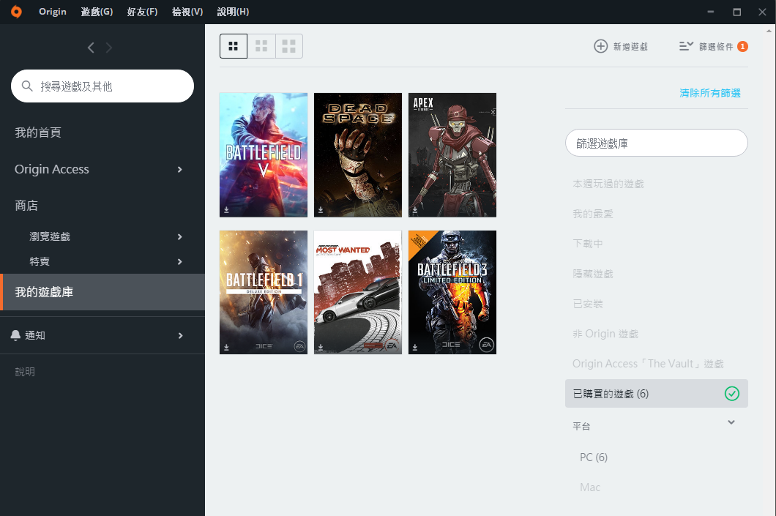Switch to medium tile grid view
776x516 pixels.
[261, 46]
